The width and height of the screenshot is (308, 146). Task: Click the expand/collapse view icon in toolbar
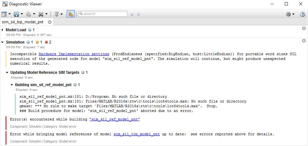pyautogui.click(x=4, y=14)
